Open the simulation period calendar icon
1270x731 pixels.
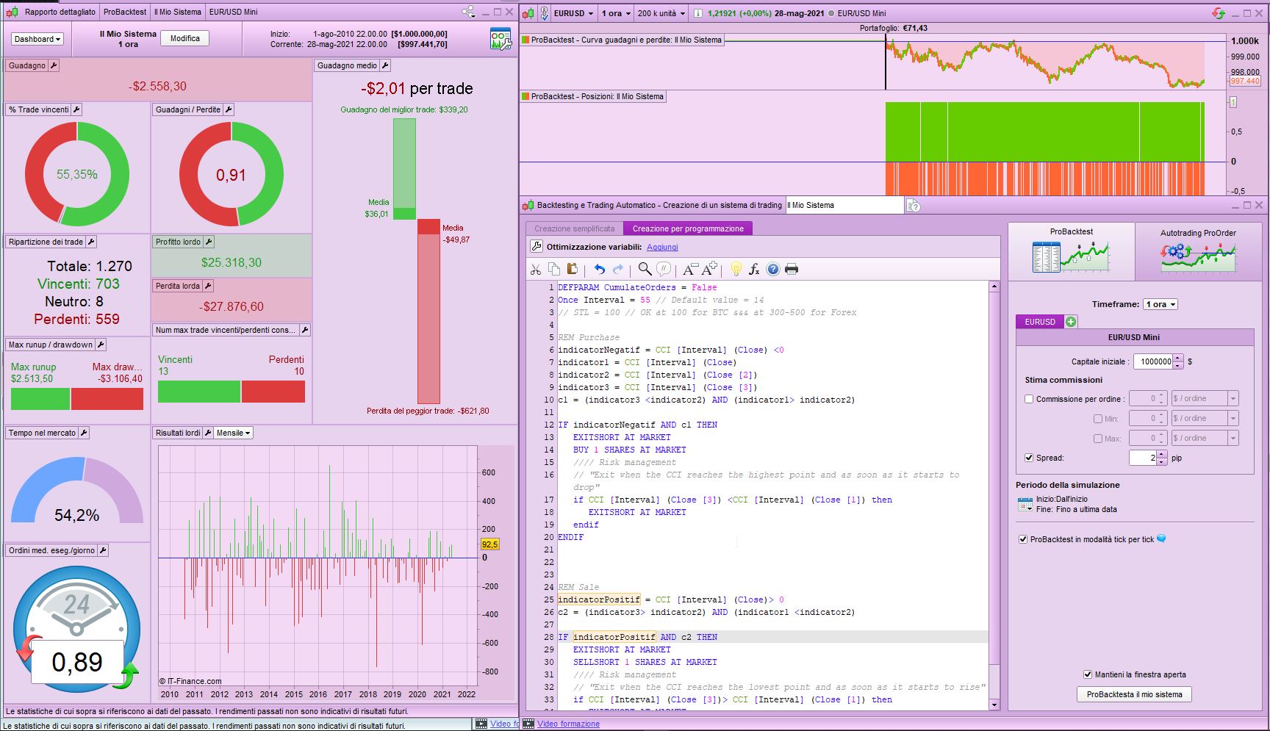[1025, 504]
